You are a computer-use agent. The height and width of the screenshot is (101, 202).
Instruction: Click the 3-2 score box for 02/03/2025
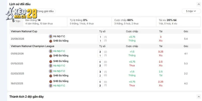100,73
